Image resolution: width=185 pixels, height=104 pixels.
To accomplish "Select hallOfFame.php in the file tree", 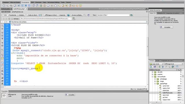I will pos(168,93).
